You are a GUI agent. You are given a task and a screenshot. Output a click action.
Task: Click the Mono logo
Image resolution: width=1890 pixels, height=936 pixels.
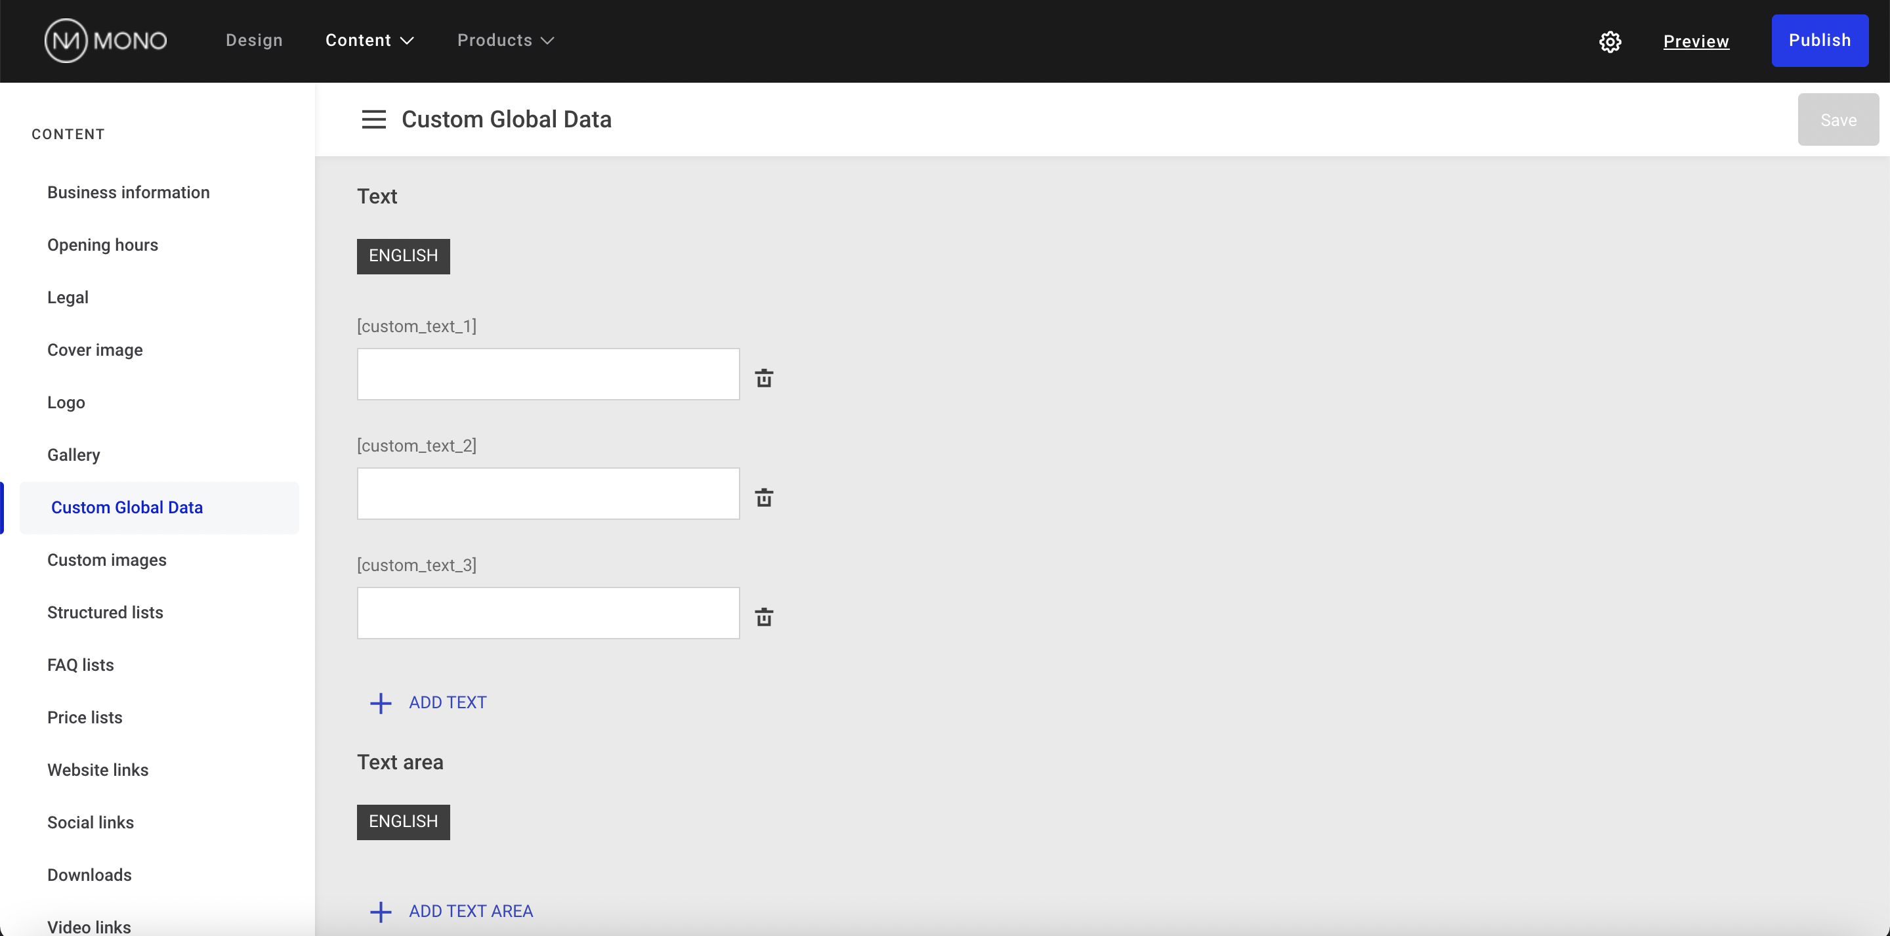pos(106,41)
